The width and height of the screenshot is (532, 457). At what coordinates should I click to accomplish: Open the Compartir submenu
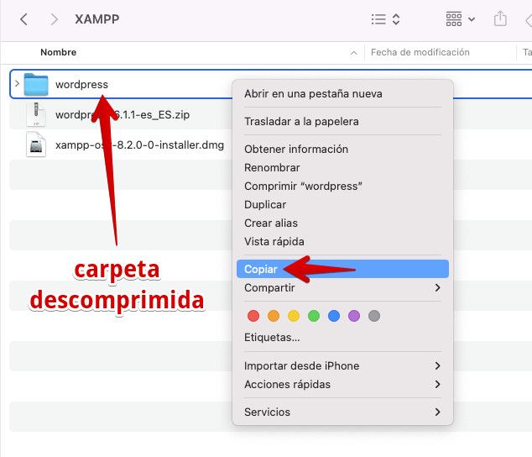coord(342,287)
